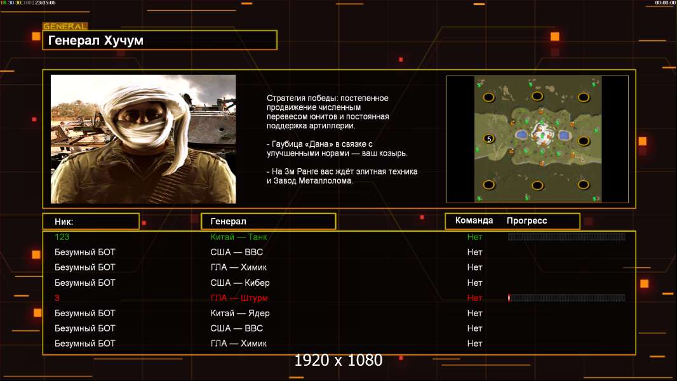Click the loading progress bar for player 123
This screenshot has height=381, width=677.
(x=566, y=236)
